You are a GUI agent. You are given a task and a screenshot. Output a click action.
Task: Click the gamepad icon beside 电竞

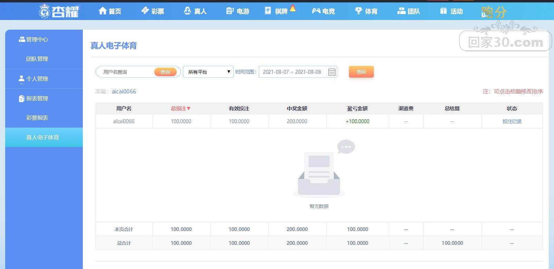click(316, 11)
